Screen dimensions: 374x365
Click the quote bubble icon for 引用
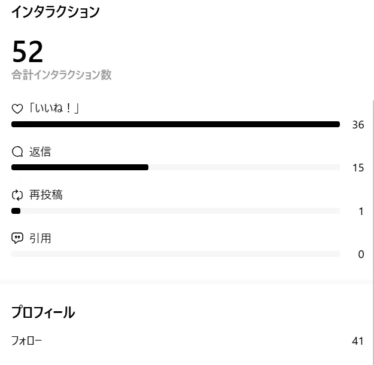[x=17, y=238]
